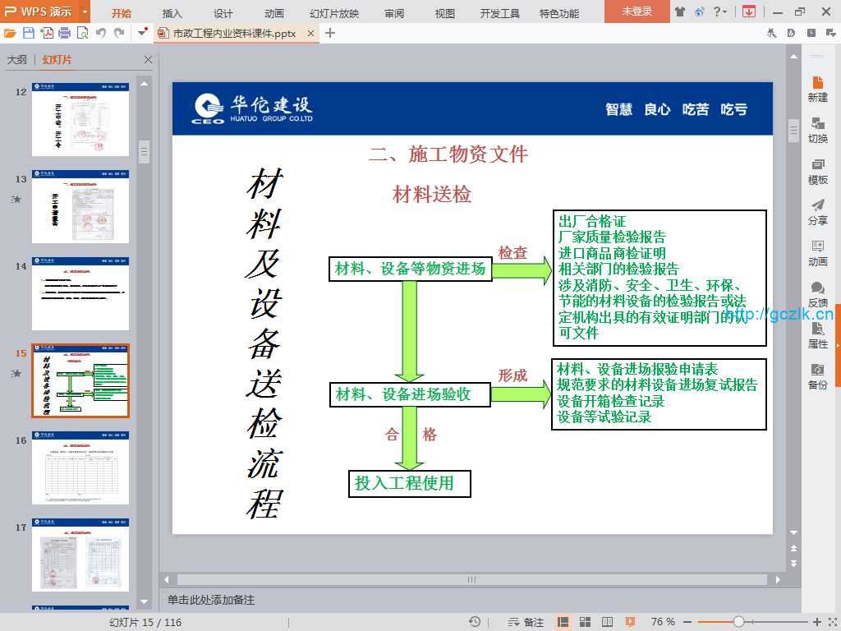Open the 备份 backup sidebar icon

click(817, 376)
